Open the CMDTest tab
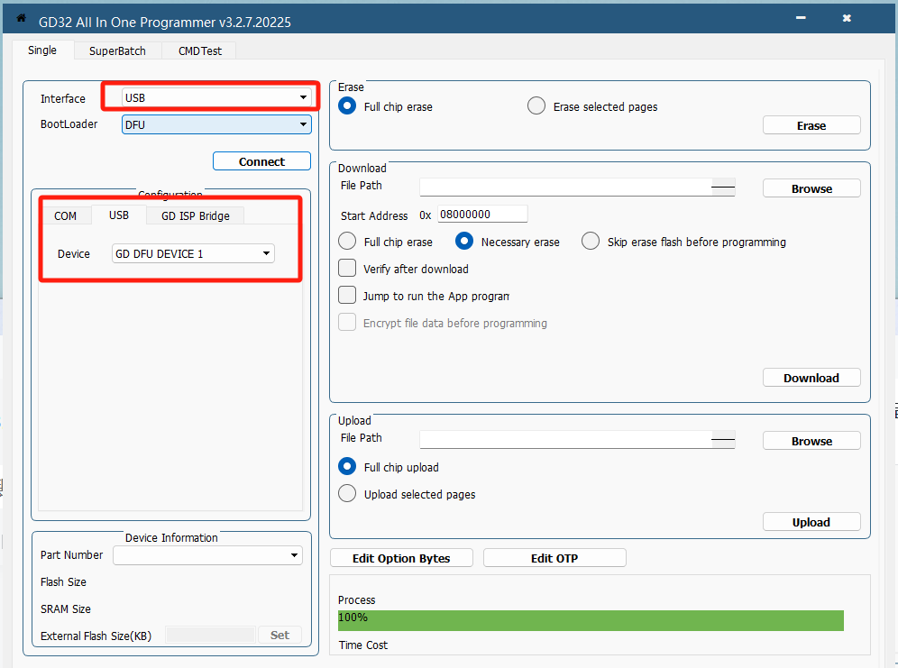The height and width of the screenshot is (668, 898). [200, 51]
